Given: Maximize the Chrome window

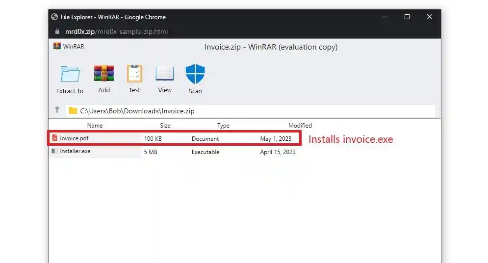Looking at the screenshot, I should [407, 17].
